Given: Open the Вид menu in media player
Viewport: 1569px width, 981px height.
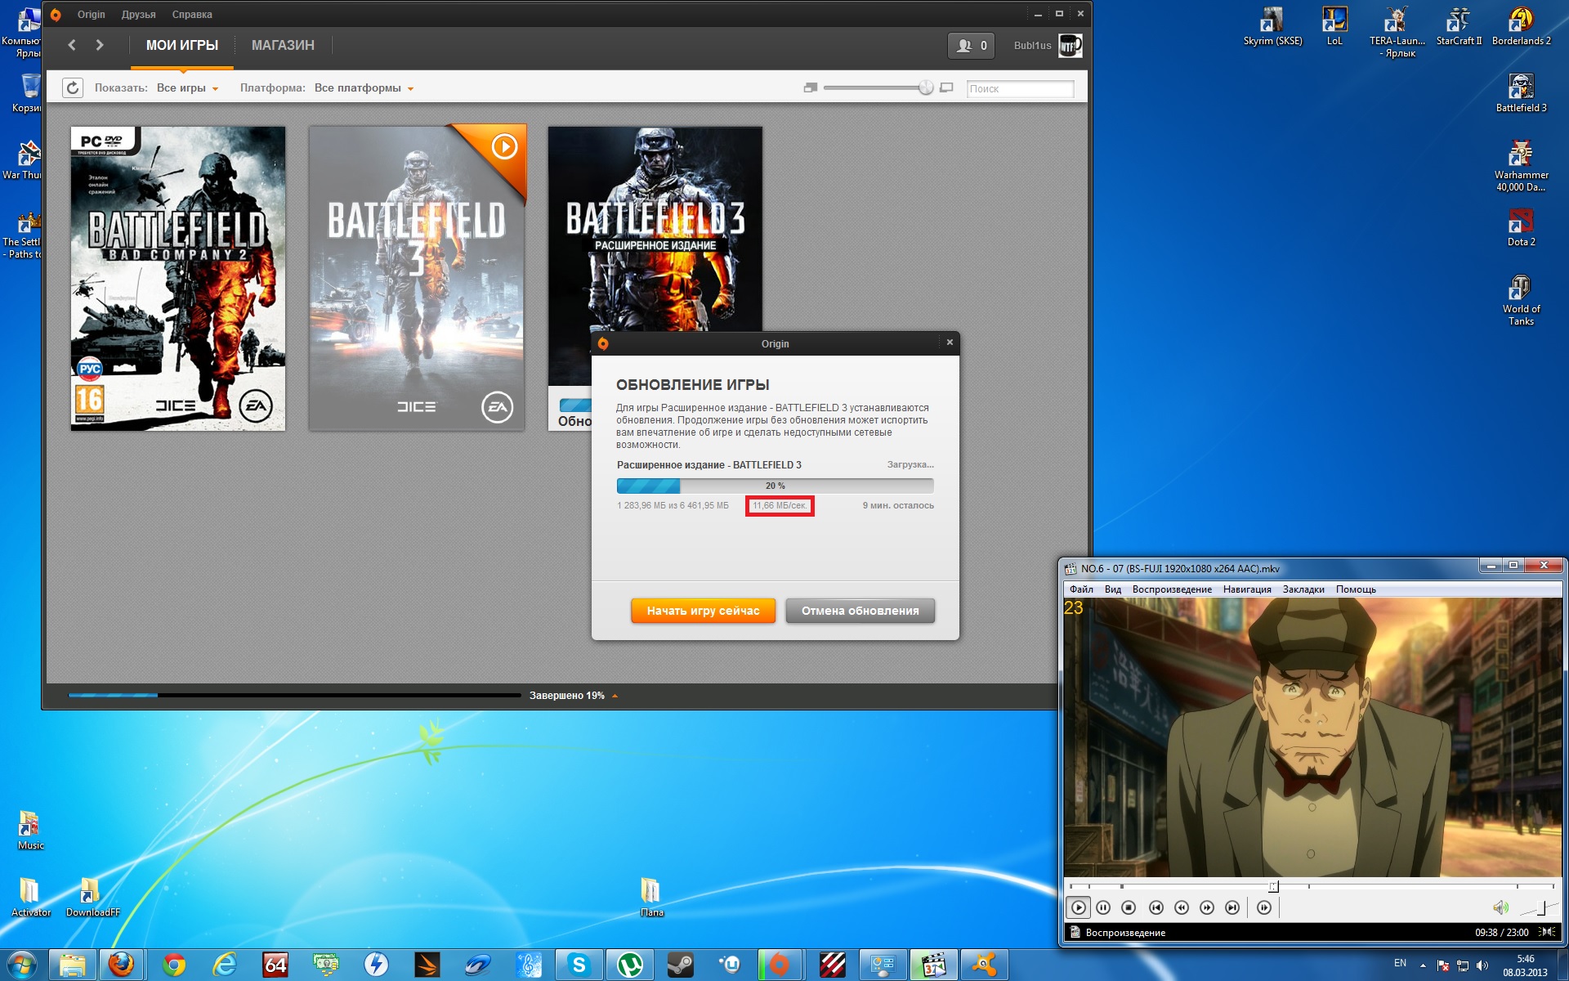Looking at the screenshot, I should click(x=1113, y=589).
